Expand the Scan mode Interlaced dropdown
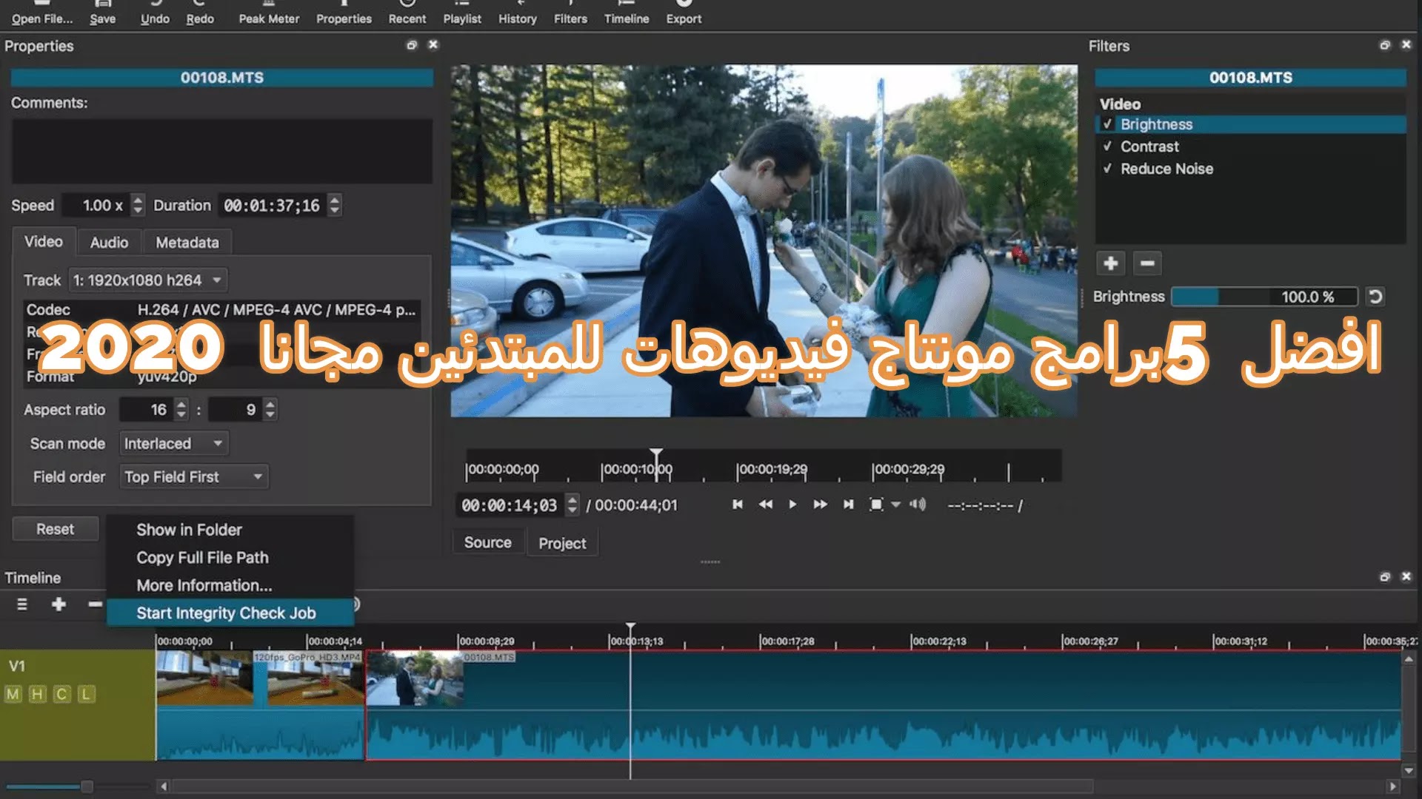 coord(173,444)
